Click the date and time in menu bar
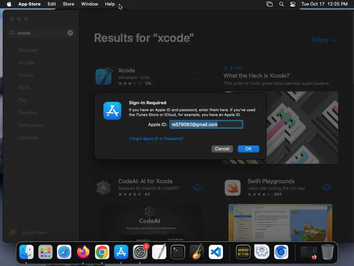 [324, 4]
